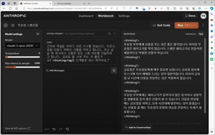Create a new prompt with plus icon
The image size is (215, 135).
coord(6,25)
